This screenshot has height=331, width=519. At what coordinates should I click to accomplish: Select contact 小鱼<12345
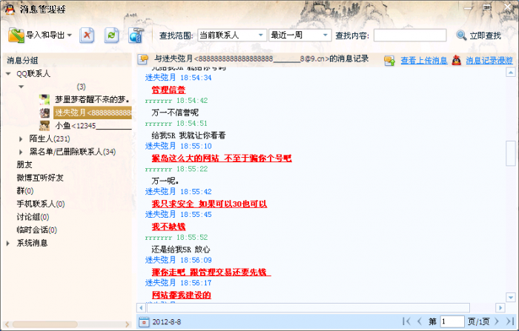point(93,126)
